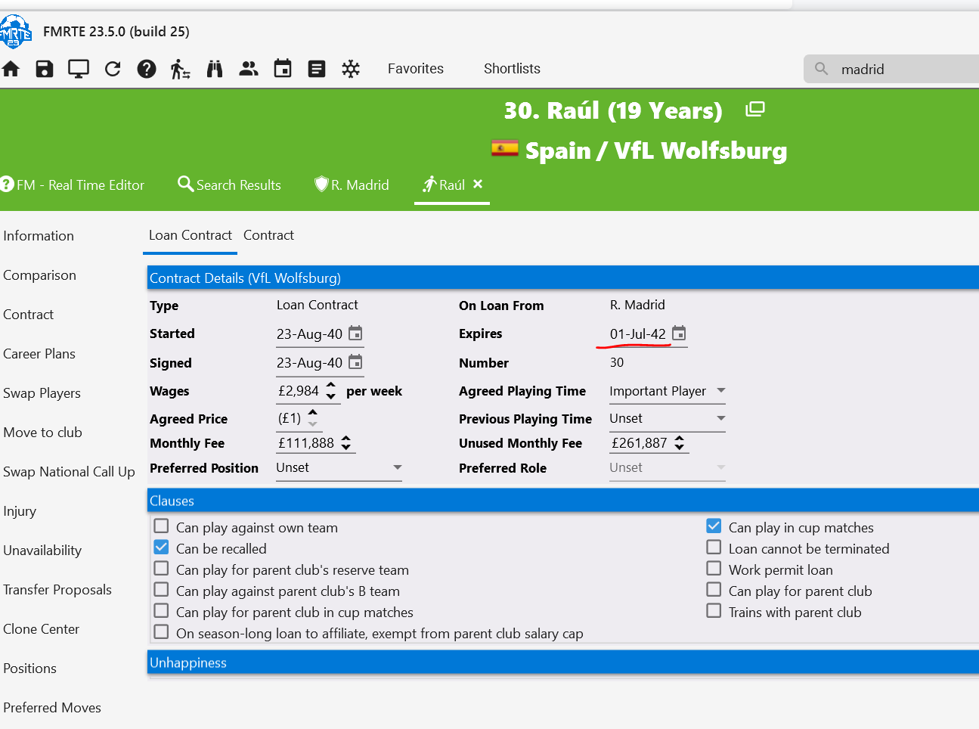Toggle Can play against own team
This screenshot has height=729, width=979.
click(x=161, y=526)
